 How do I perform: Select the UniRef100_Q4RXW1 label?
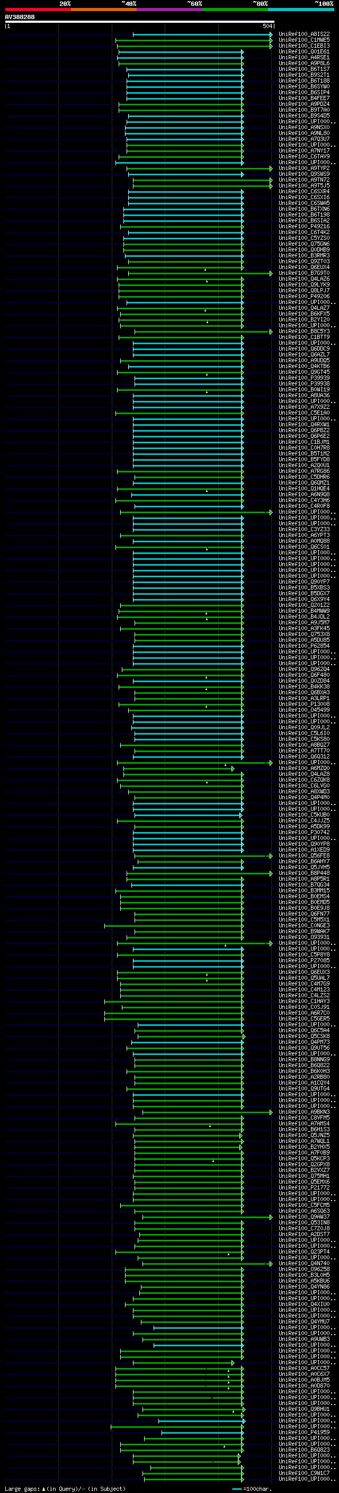pos(304,424)
